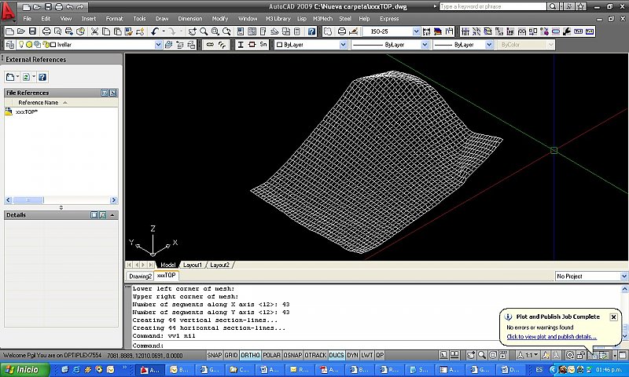This screenshot has width=629, height=377.
Task: Click the AutoCAD application logo button
Action: [9, 11]
